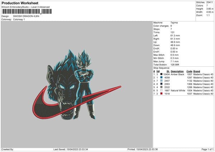Click the Height value 3.85 in
Viewport: 215px width, 152px height.
click(x=210, y=9)
